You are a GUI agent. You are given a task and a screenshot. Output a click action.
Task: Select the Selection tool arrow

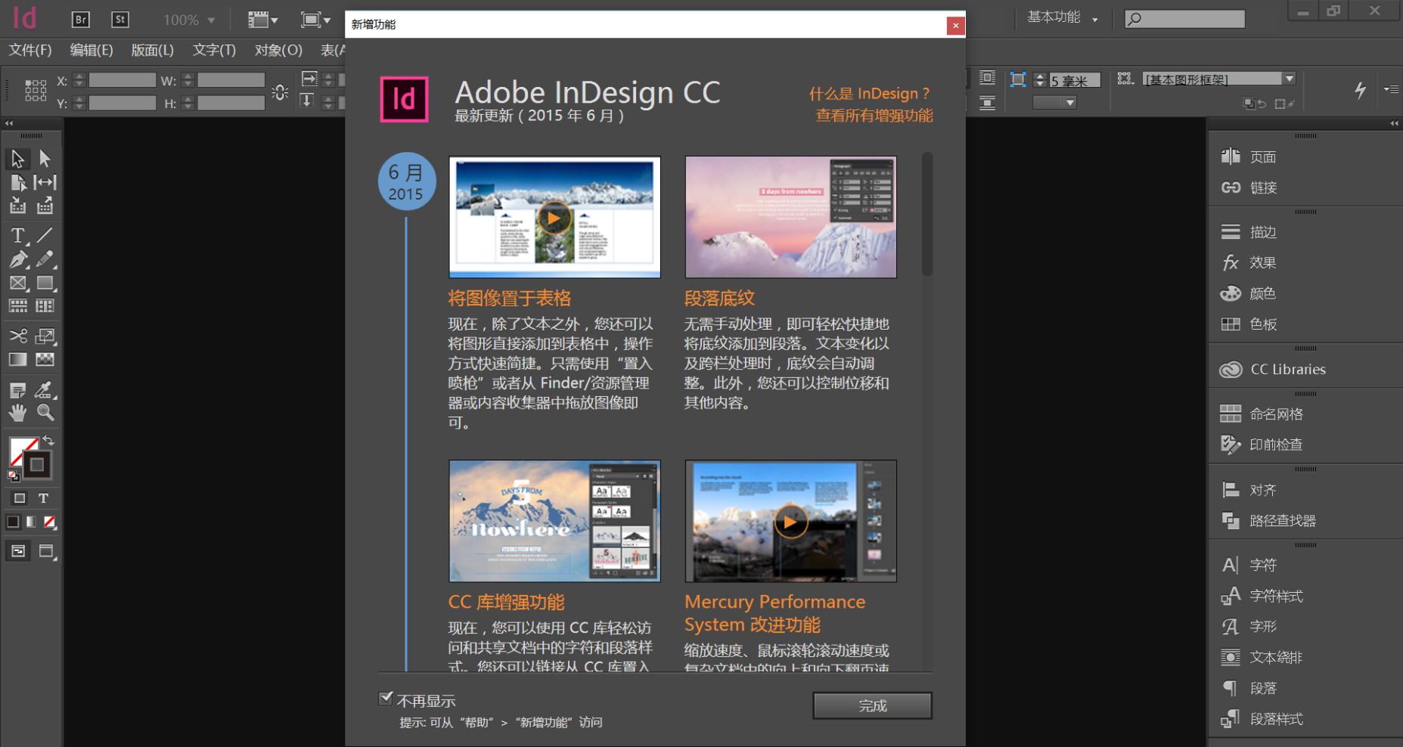tap(18, 159)
